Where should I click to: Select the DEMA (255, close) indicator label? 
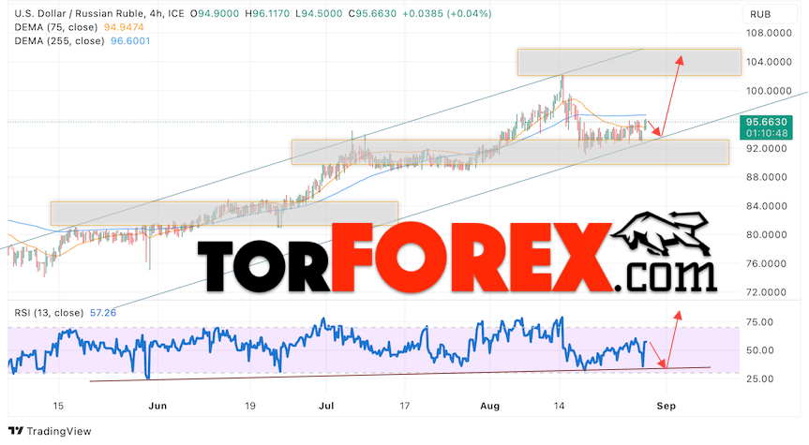(x=59, y=40)
